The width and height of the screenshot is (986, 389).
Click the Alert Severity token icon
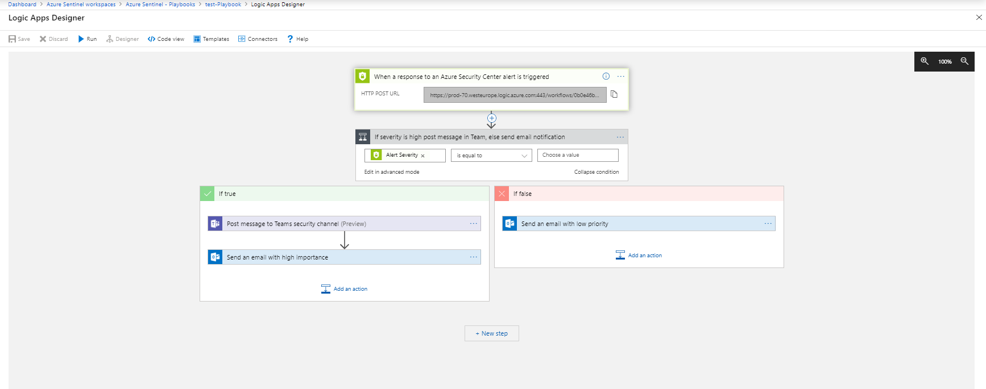376,155
